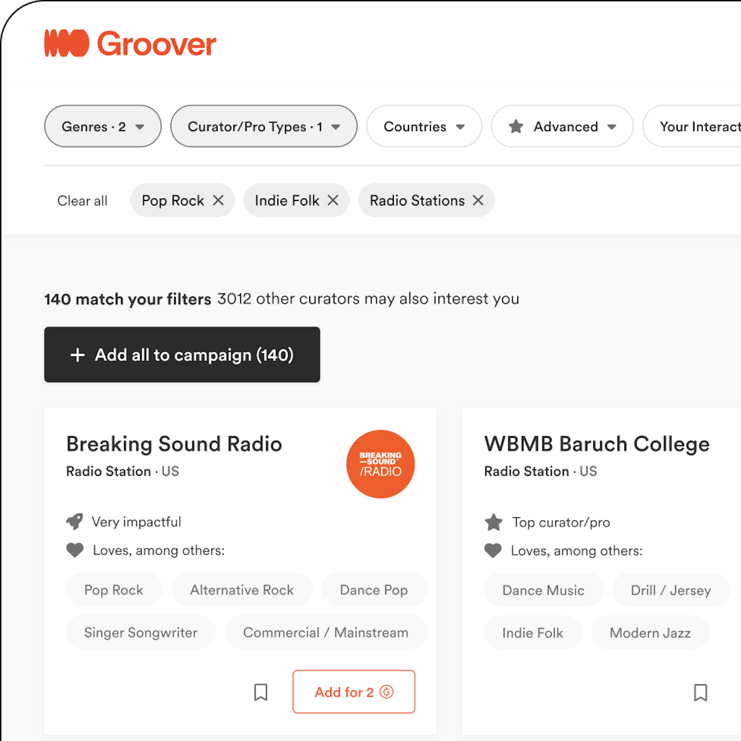Click the Dance Music genre tag
This screenshot has height=741, width=741.
coord(544,590)
